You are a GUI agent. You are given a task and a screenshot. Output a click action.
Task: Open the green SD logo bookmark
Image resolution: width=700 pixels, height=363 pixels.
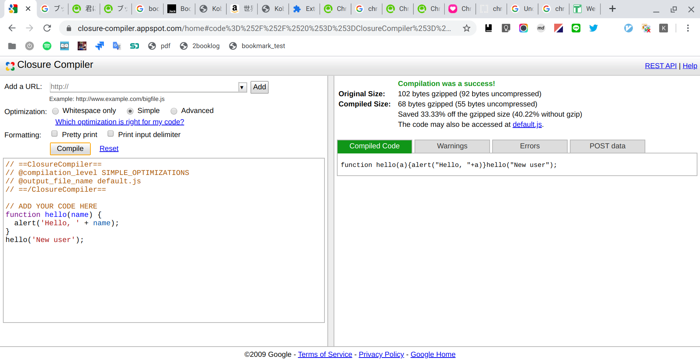(x=135, y=46)
